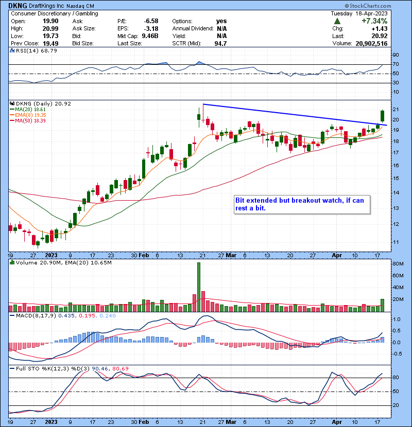Screen dimensions: 412x427
Task: Click the '2023' label on price chart date axis
Action: click(51, 256)
